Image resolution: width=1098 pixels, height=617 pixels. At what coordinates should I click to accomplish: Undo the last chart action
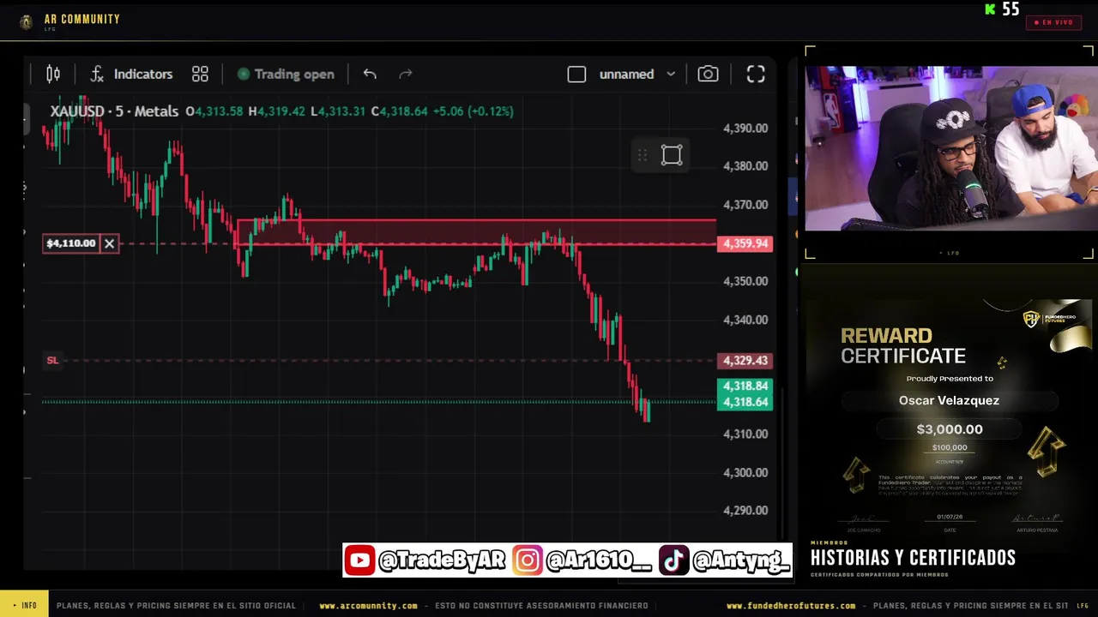370,75
